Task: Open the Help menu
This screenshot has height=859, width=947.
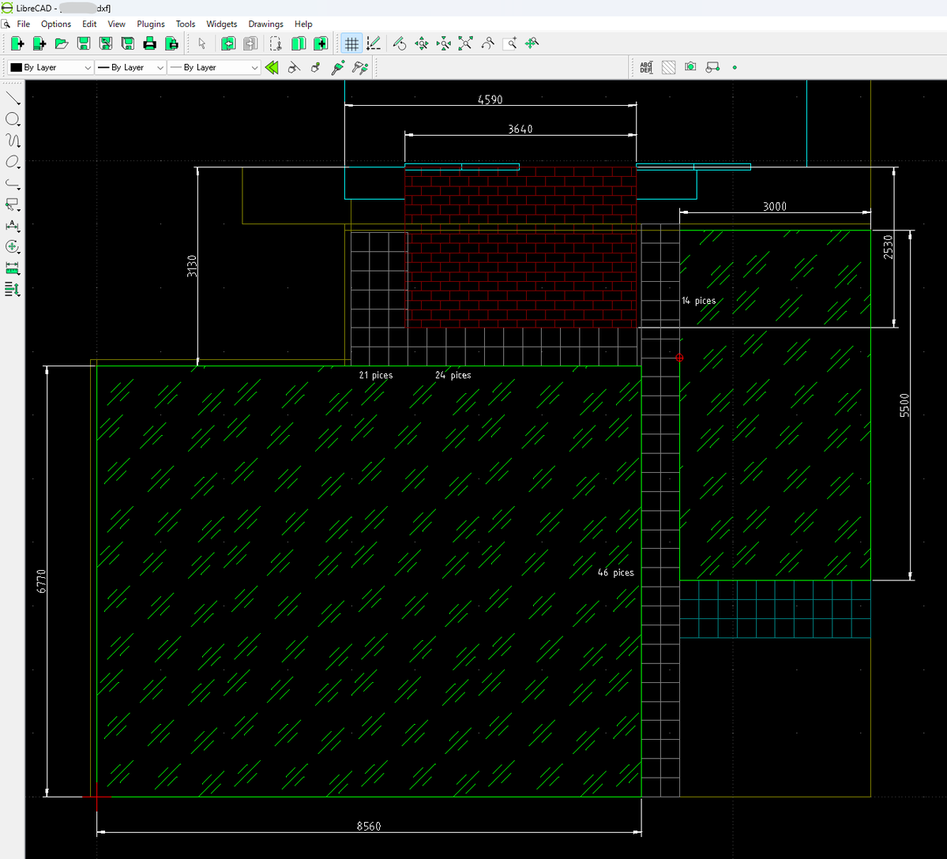Action: pos(303,24)
